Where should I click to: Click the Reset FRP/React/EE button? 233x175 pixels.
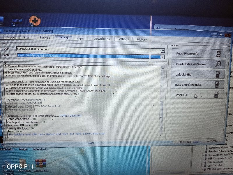(x=197, y=85)
